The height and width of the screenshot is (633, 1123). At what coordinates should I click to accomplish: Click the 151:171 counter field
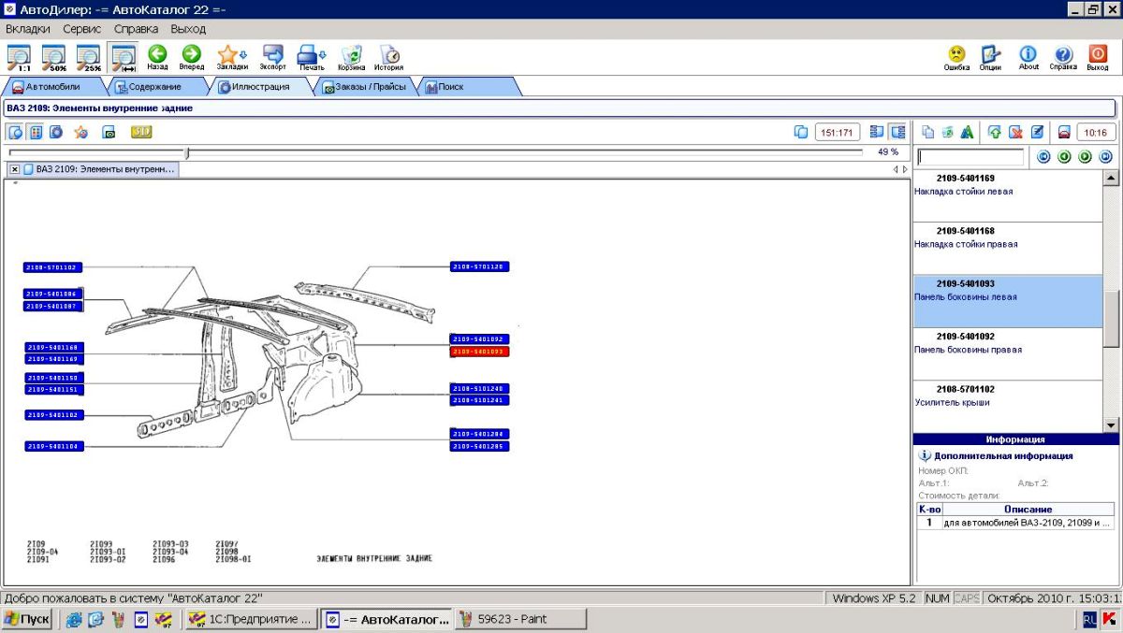[x=836, y=132]
